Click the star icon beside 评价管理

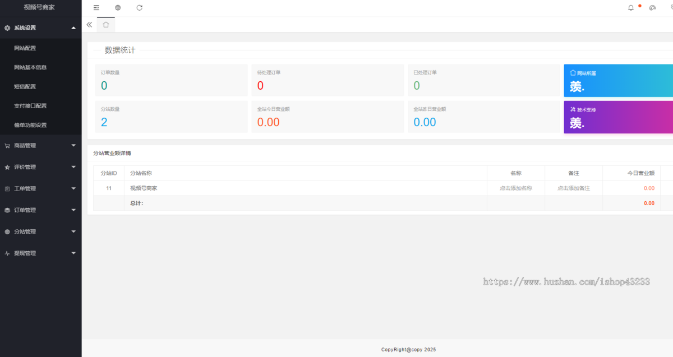click(7, 167)
